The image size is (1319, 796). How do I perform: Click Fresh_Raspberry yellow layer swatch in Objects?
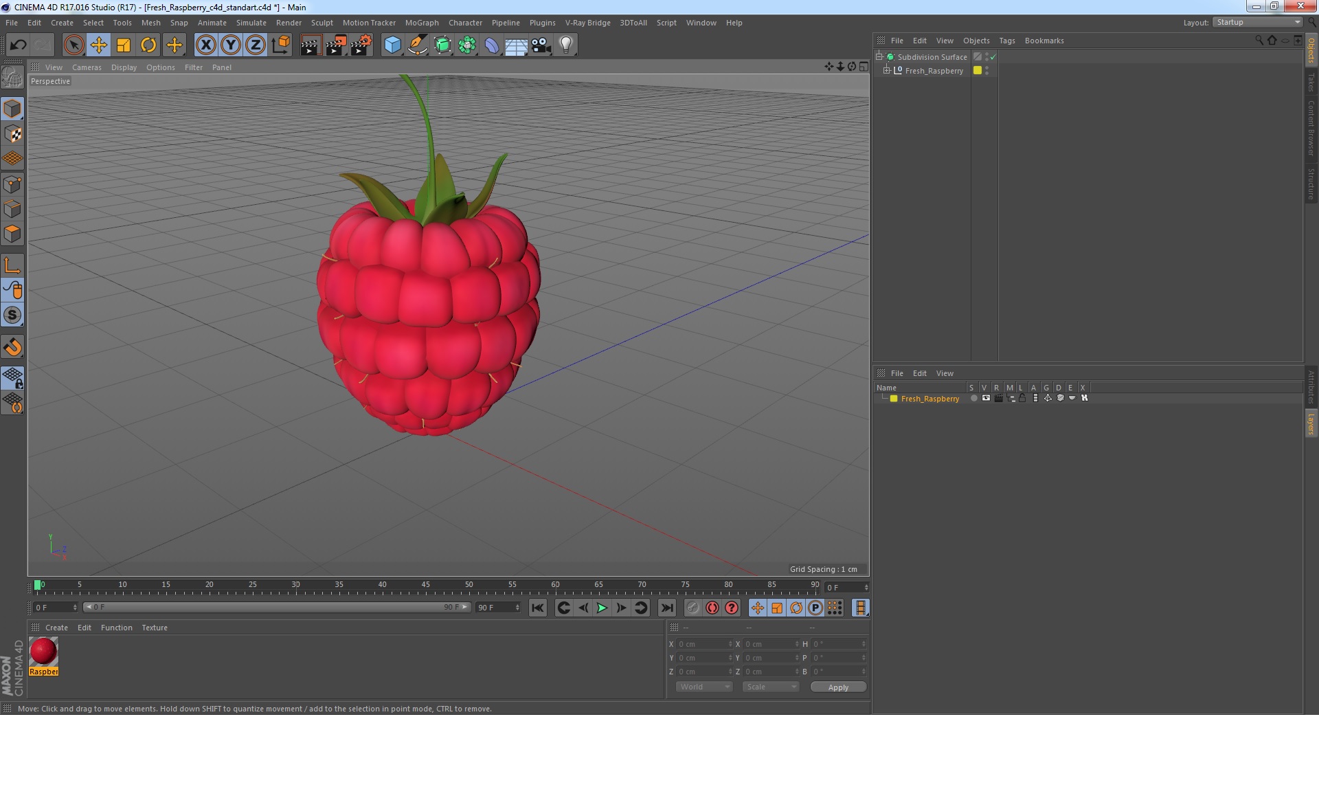coord(978,70)
